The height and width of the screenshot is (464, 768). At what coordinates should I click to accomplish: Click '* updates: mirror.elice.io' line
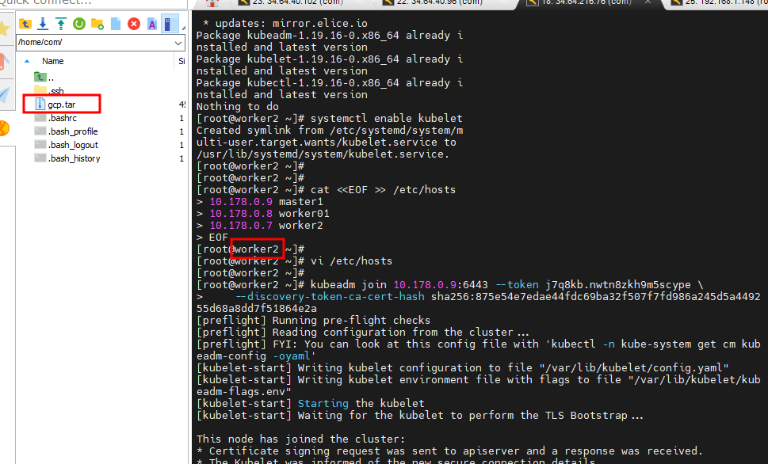285,24
